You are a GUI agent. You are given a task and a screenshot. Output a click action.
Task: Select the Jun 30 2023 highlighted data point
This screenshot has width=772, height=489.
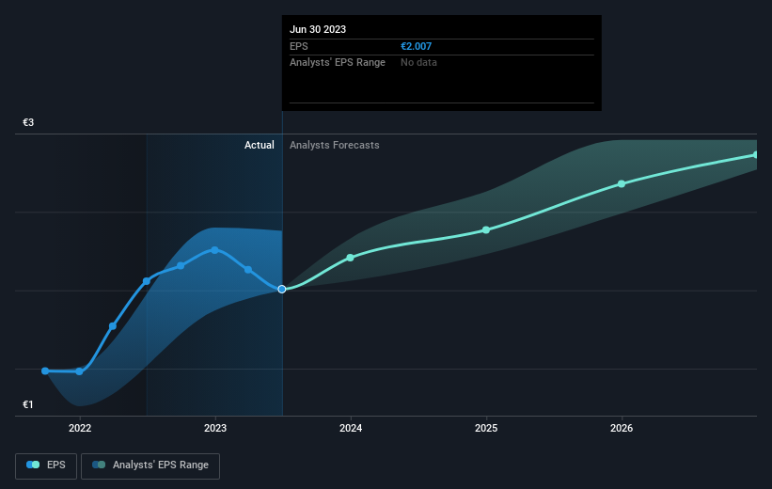coord(281,289)
